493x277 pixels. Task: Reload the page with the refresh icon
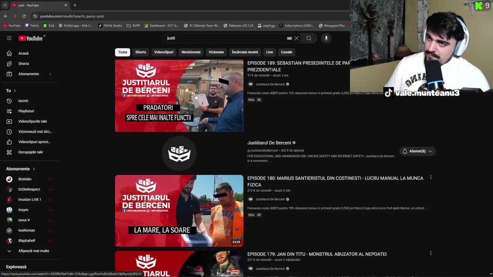click(24, 16)
